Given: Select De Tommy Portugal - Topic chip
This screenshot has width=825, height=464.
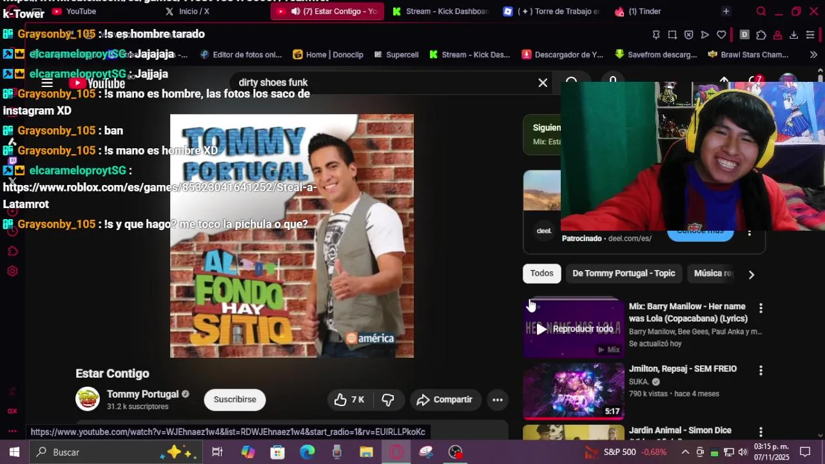Looking at the screenshot, I should (624, 273).
